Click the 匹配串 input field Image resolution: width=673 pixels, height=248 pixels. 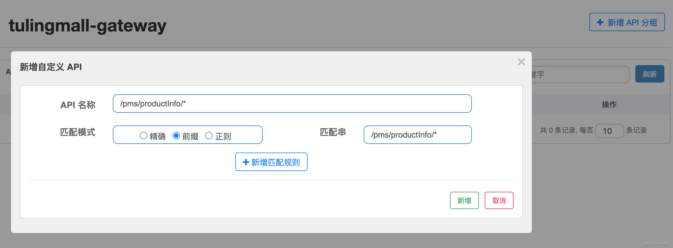[x=418, y=135]
